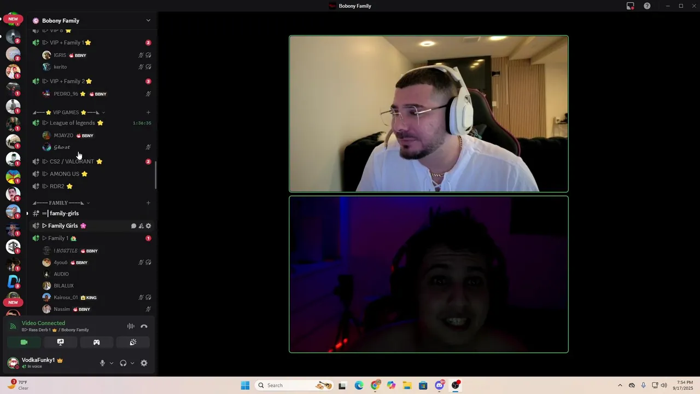This screenshot has width=700, height=394.
Task: Open microphone input options chevron
Action: [111, 363]
